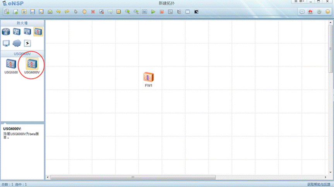Click the help and feedback link
The image size is (334, 187).
coord(319,184)
